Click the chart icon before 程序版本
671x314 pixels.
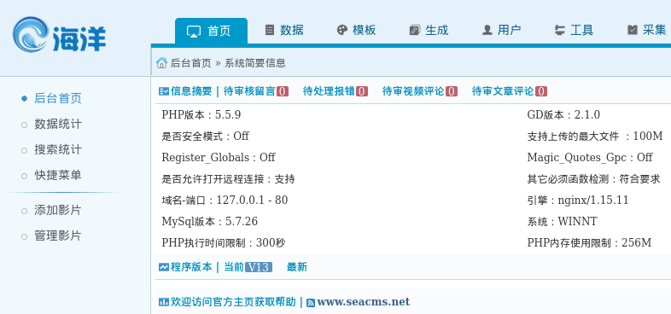164,267
